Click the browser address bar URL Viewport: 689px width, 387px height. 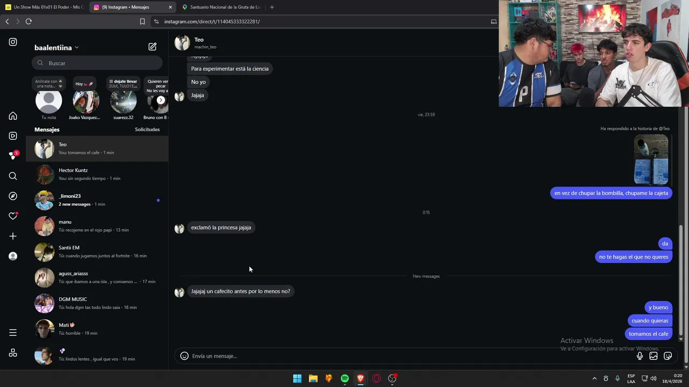click(212, 21)
